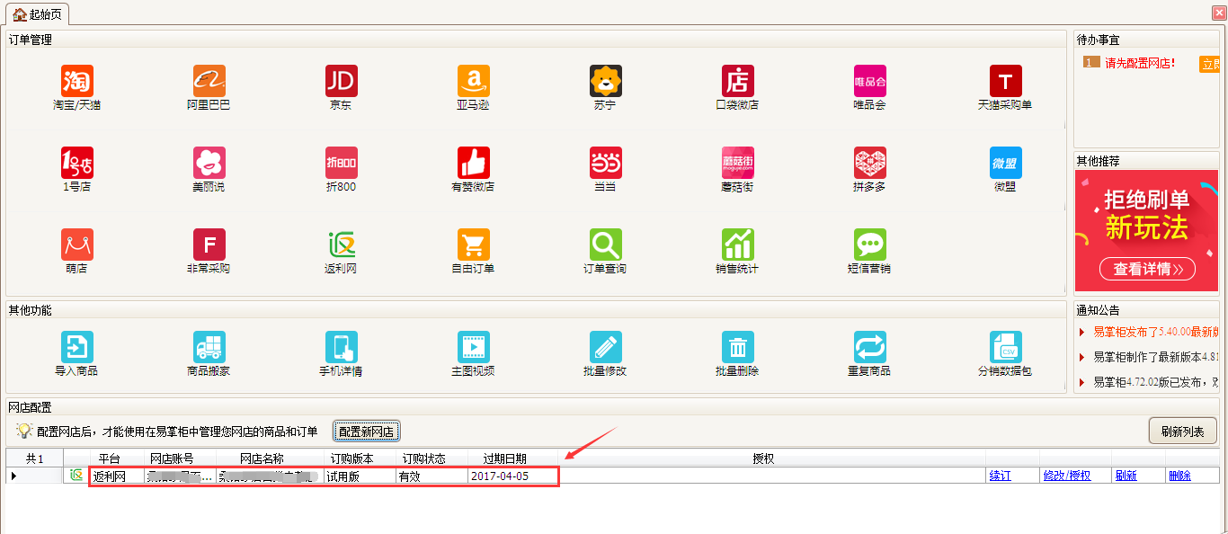
Task: Open the 拒绝刷单新玩法 promo banner
Action: tap(1147, 231)
